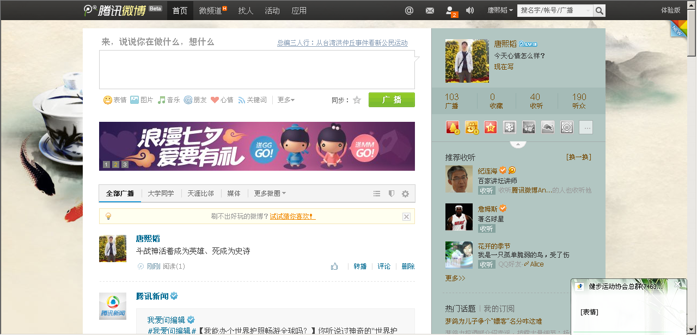Open the profile avatar photo in sidebar

467,61
